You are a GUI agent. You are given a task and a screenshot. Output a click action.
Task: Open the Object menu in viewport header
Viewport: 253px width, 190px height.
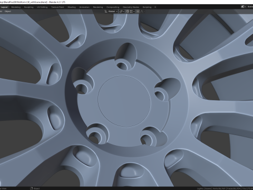tap(8, 12)
